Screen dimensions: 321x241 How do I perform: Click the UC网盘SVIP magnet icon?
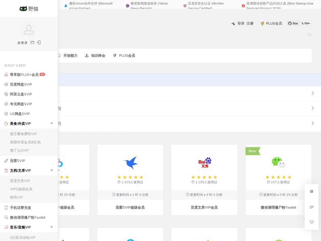pos(6,114)
